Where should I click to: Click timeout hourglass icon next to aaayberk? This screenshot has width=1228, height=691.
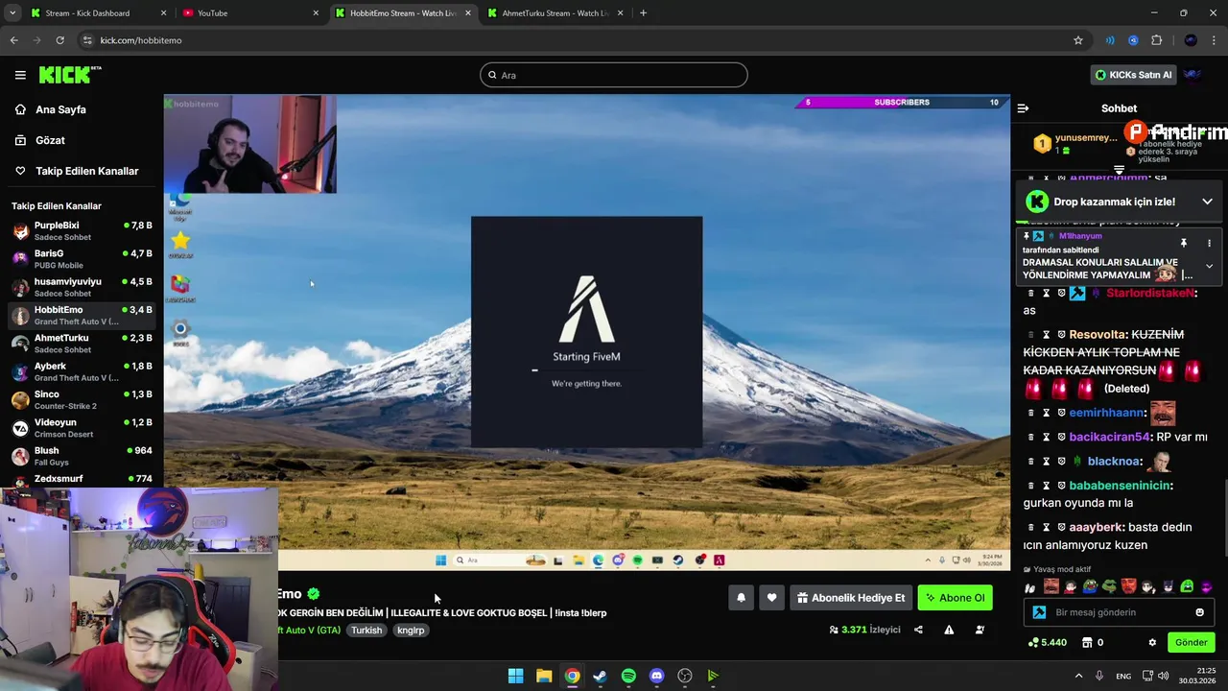1046,527
